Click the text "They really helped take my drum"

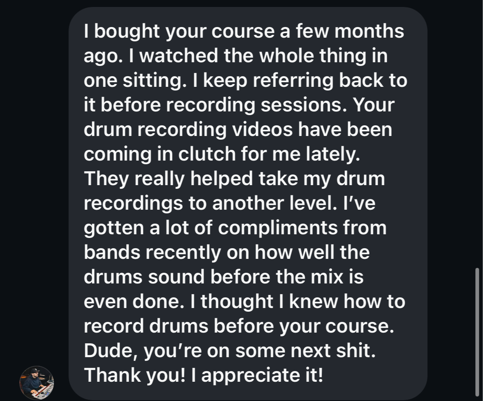coord(234,179)
